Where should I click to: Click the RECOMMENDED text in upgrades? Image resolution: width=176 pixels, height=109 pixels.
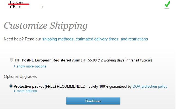(71, 87)
